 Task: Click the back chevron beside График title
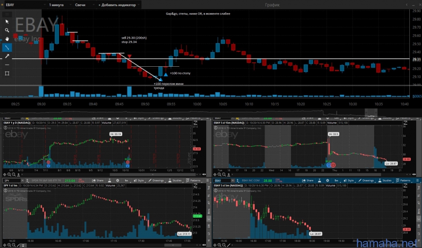[406, 5]
